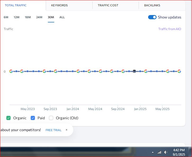Open the volume speaker icon in system tray

coord(166,152)
